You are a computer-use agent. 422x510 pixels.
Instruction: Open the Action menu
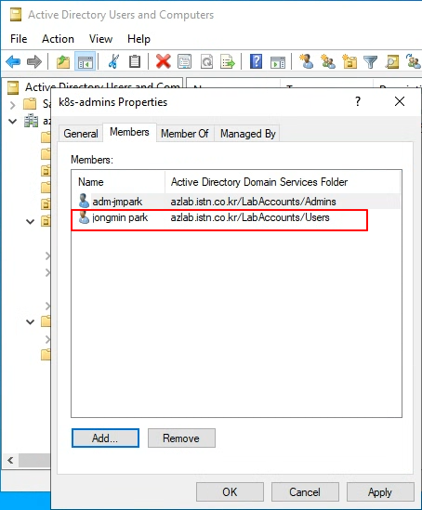pyautogui.click(x=58, y=39)
